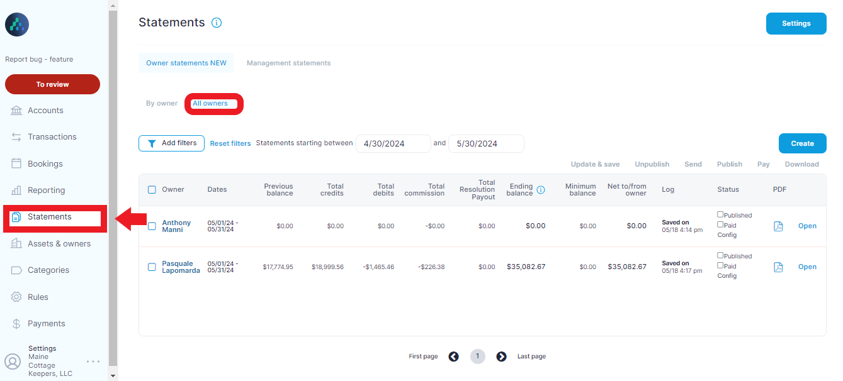The image size is (843, 381).
Task: Click the Download action
Action: (x=802, y=164)
